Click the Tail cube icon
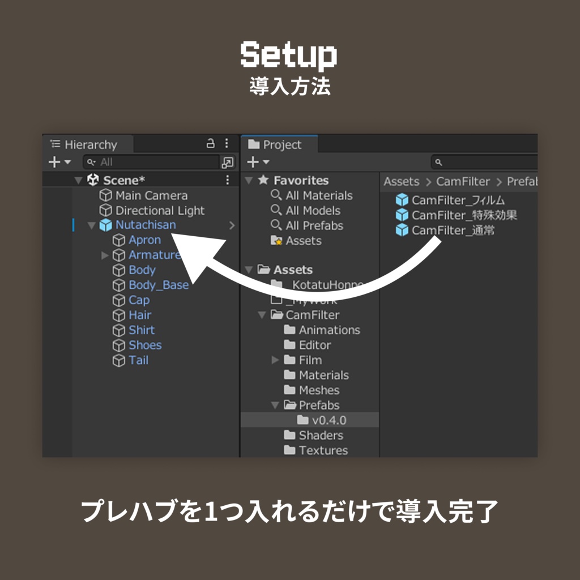 coord(119,360)
